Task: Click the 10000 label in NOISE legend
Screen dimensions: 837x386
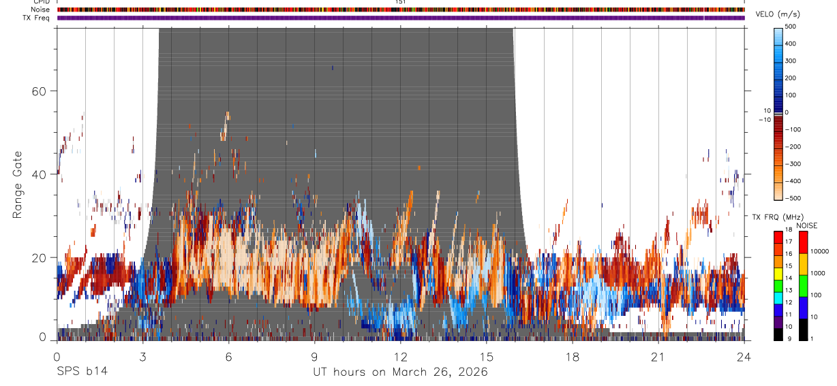Action: (x=819, y=251)
